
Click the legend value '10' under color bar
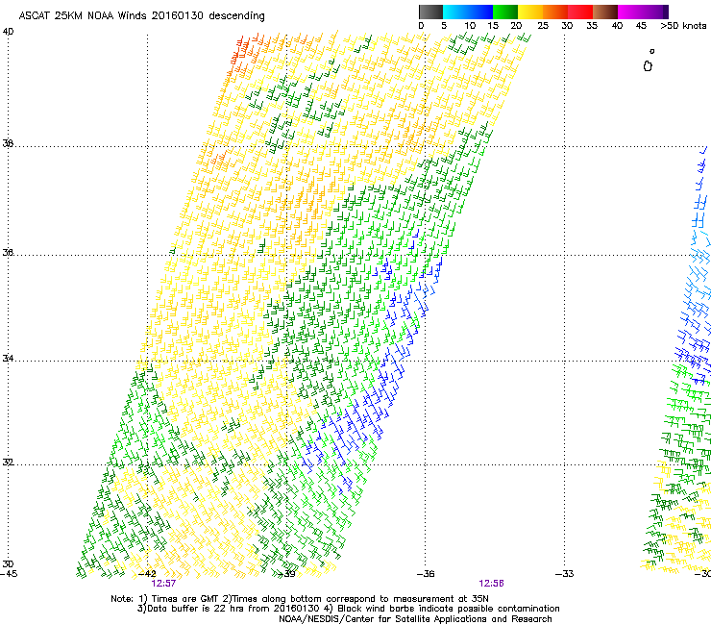pyautogui.click(x=470, y=26)
